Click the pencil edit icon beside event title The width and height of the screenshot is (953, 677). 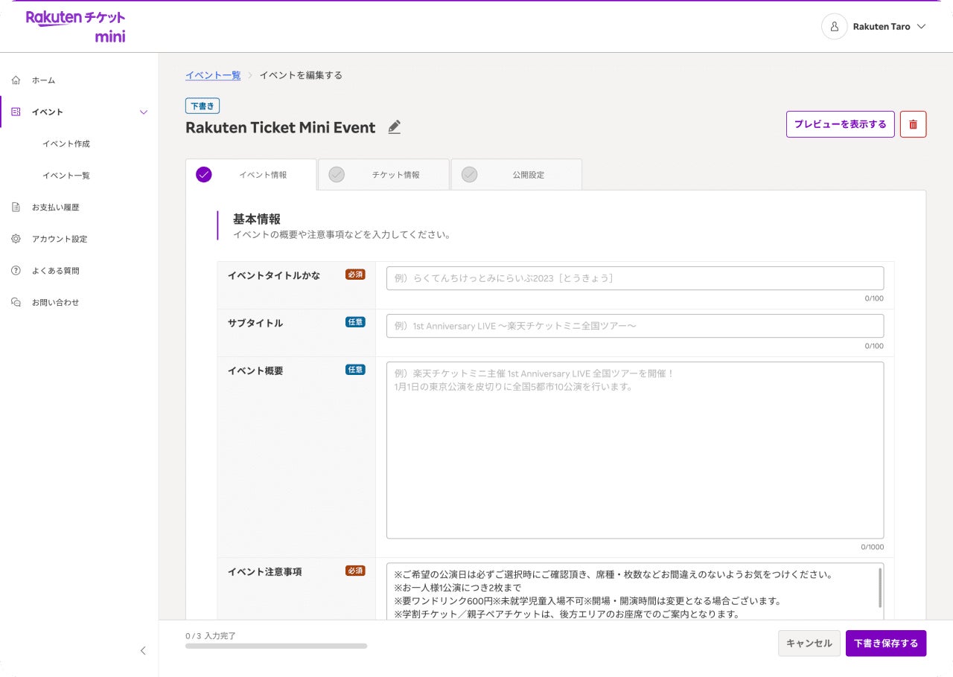[395, 127]
